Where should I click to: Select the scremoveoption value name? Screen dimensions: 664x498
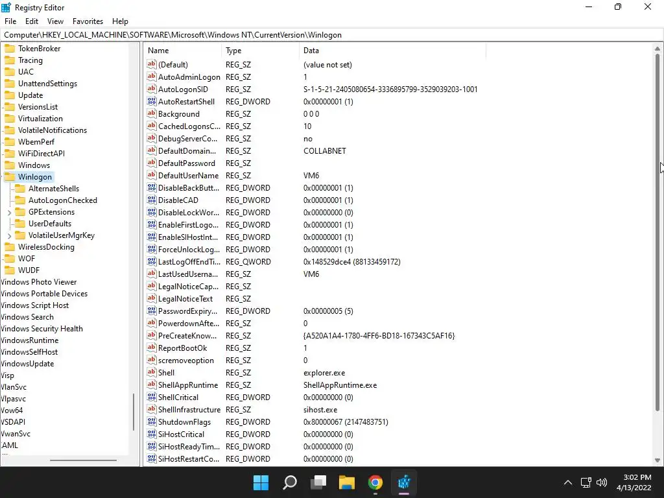(186, 361)
